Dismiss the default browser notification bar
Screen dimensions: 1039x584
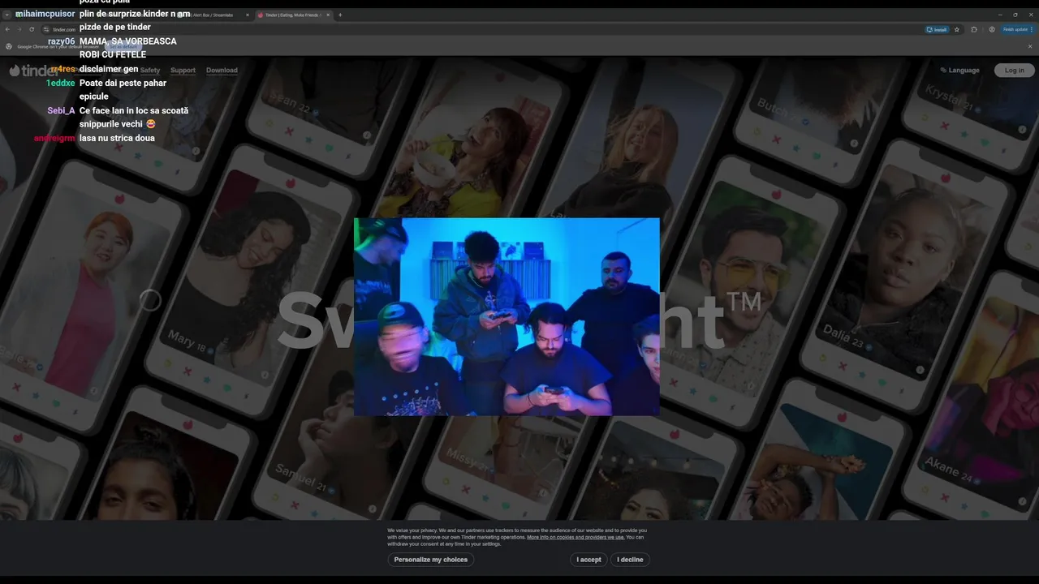tap(1031, 46)
